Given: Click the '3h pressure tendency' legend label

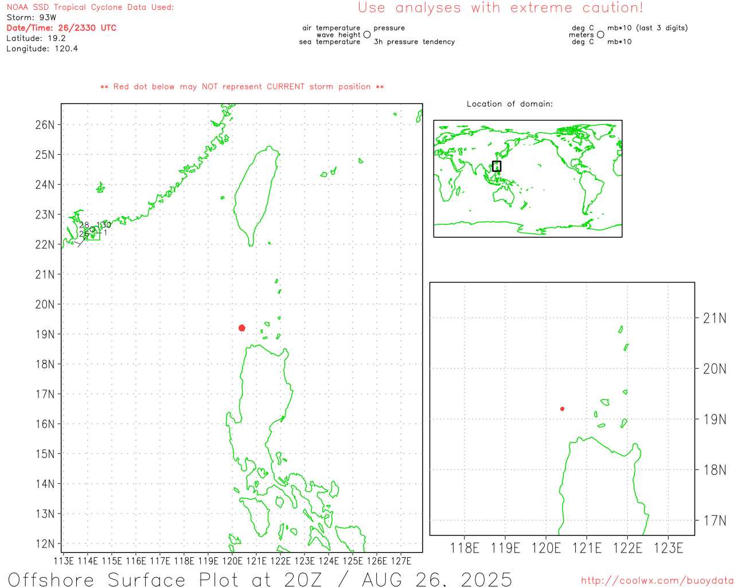Looking at the screenshot, I should click(x=414, y=42).
